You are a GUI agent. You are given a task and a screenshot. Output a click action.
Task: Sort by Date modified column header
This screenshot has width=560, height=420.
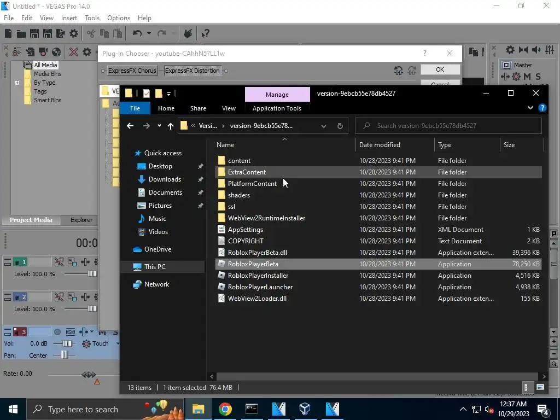tap(380, 144)
